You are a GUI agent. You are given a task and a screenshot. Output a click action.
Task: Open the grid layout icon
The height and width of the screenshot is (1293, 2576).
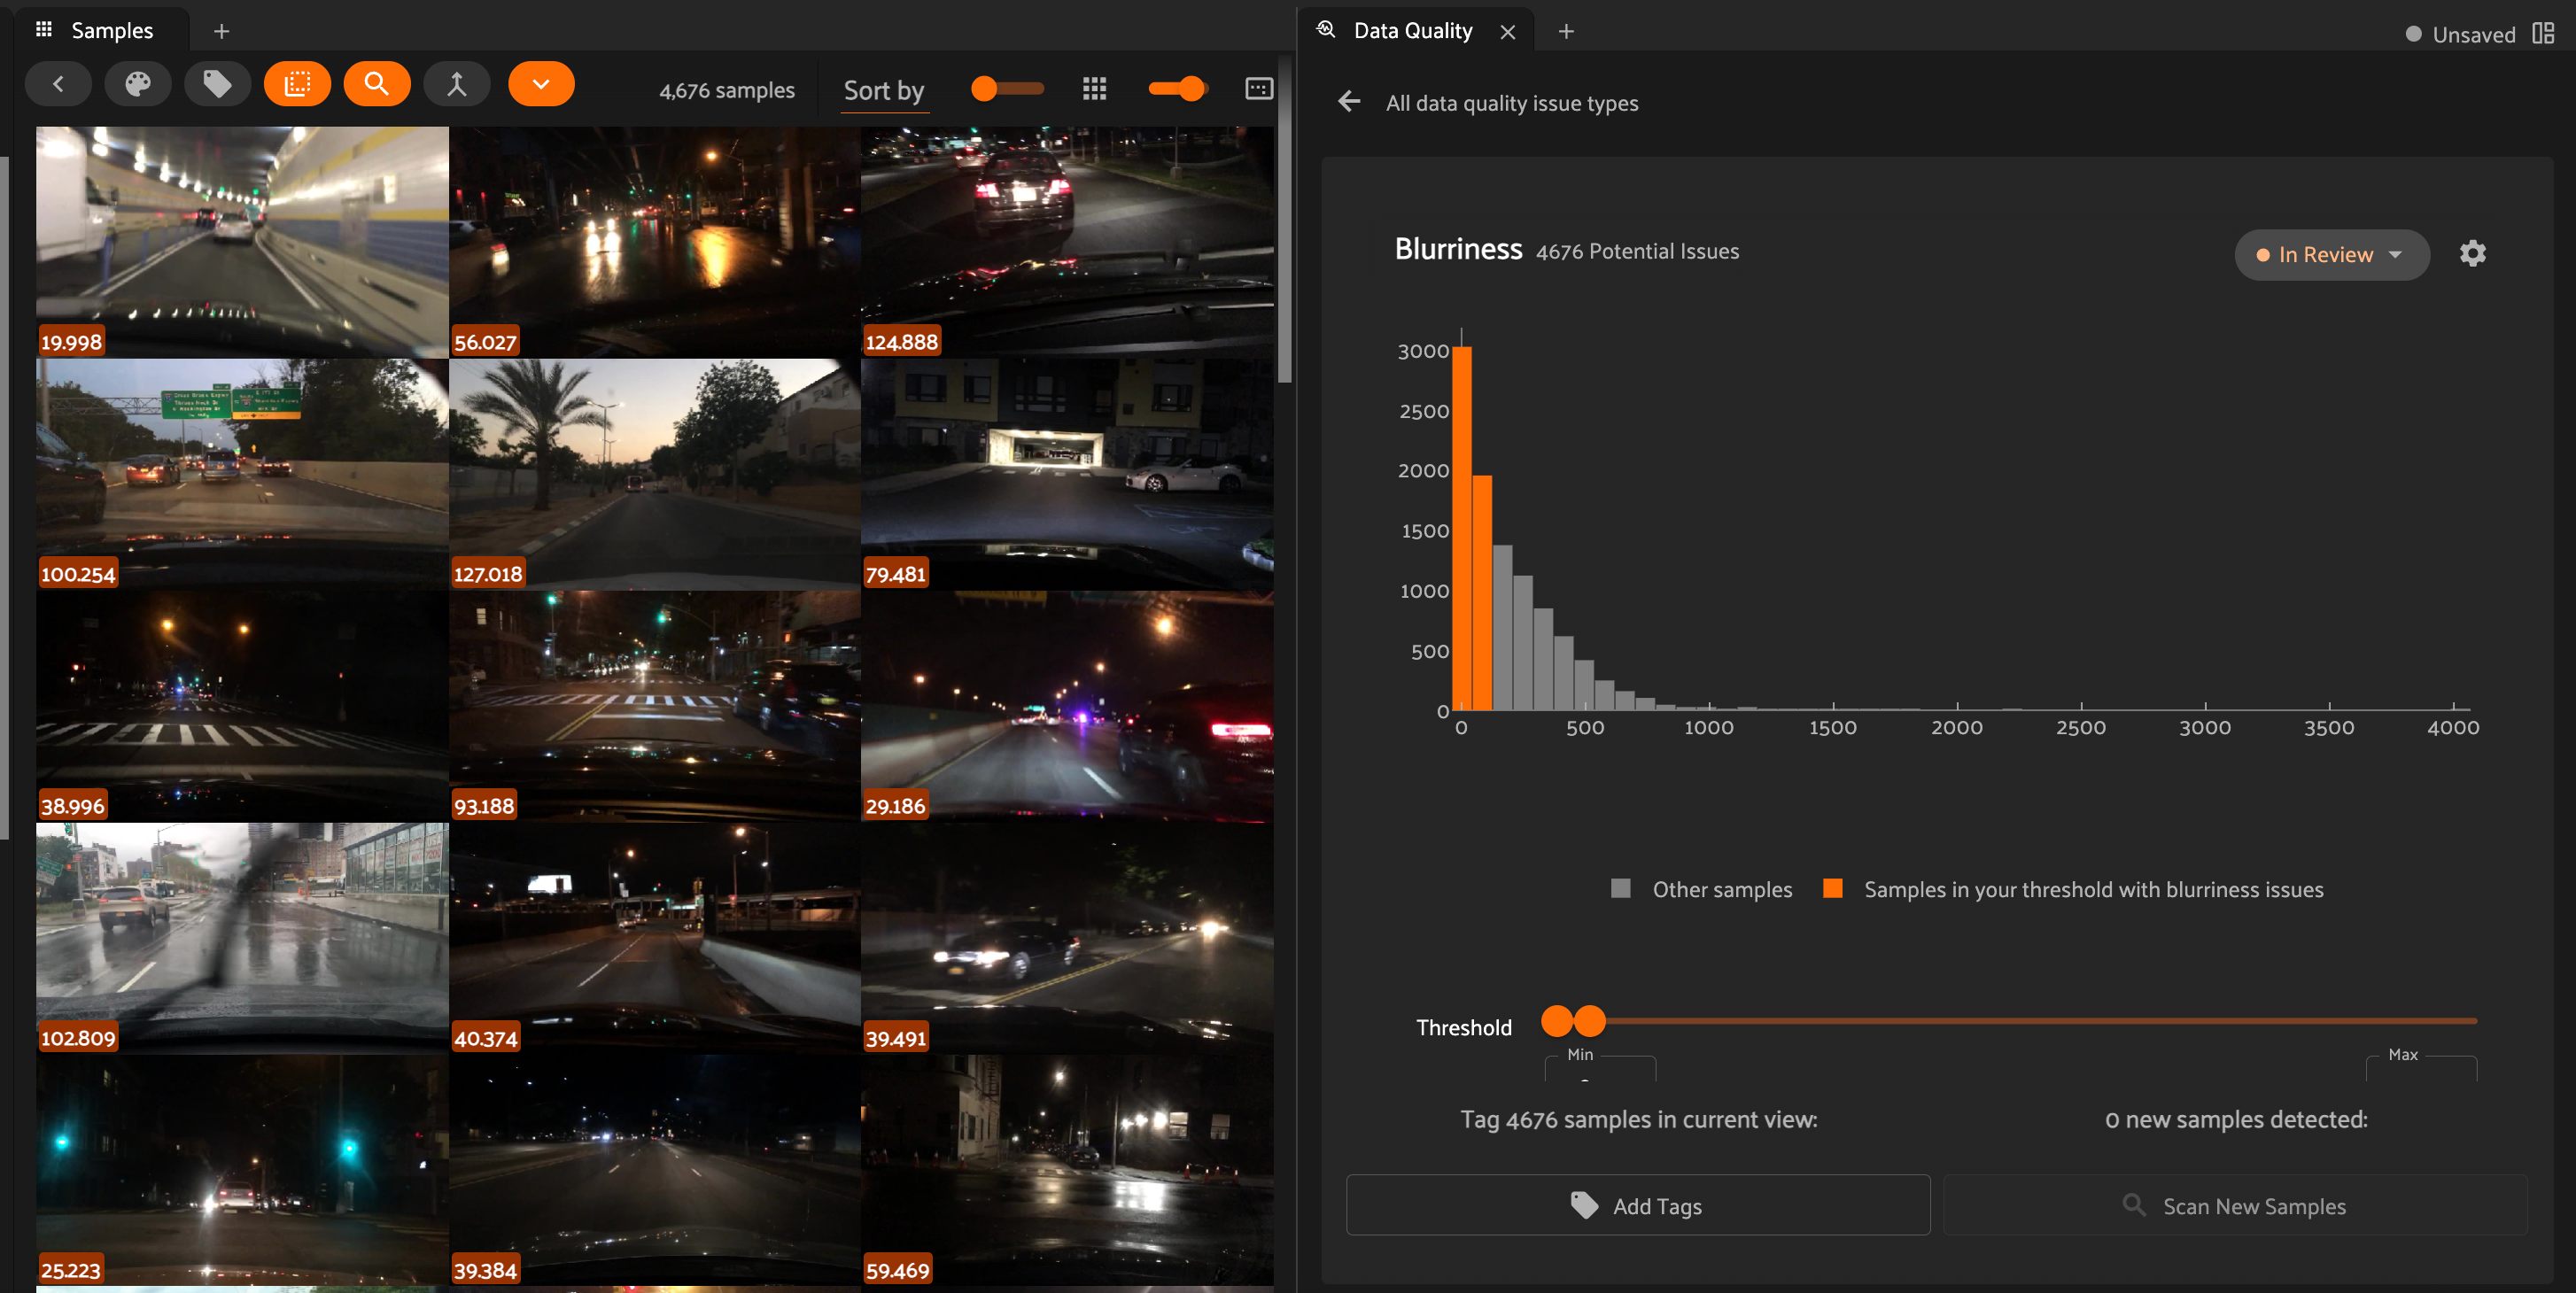[x=1094, y=89]
